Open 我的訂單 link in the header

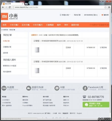point(77,15)
